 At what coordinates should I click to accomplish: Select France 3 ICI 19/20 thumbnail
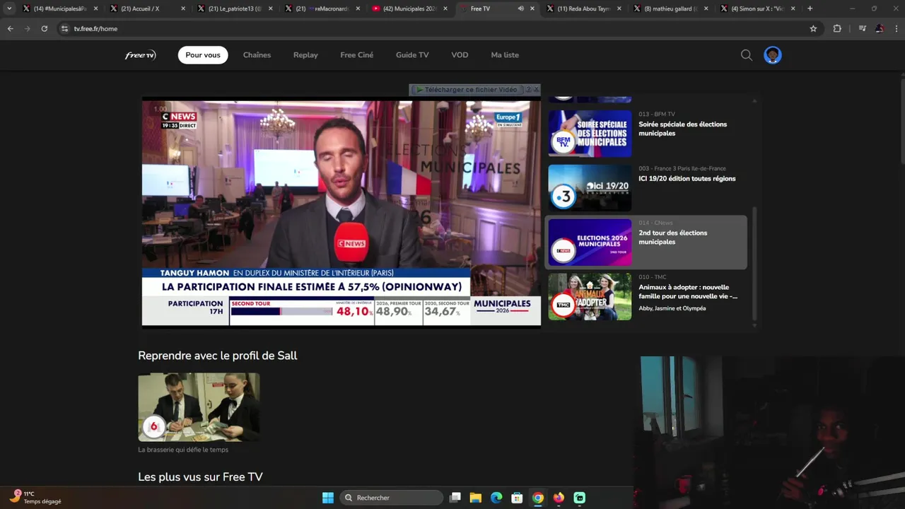(x=590, y=187)
